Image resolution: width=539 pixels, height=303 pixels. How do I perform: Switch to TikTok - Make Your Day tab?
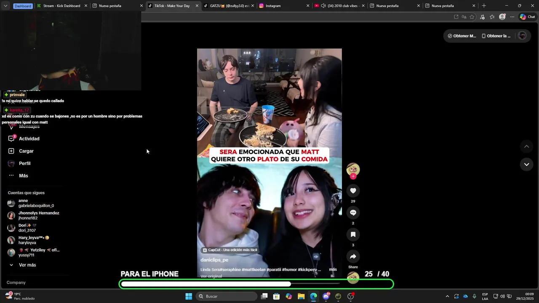[172, 6]
